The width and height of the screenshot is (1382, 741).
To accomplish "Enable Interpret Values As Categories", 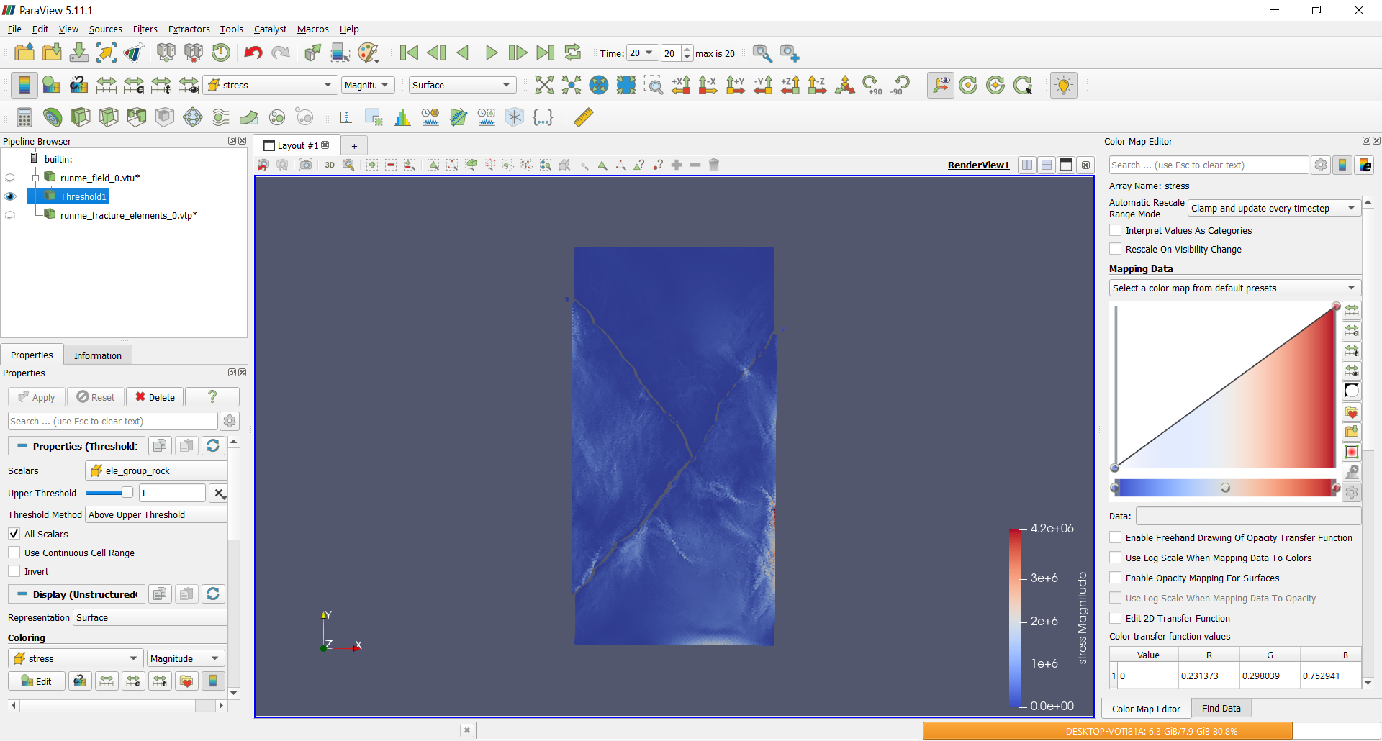I will (1116, 230).
